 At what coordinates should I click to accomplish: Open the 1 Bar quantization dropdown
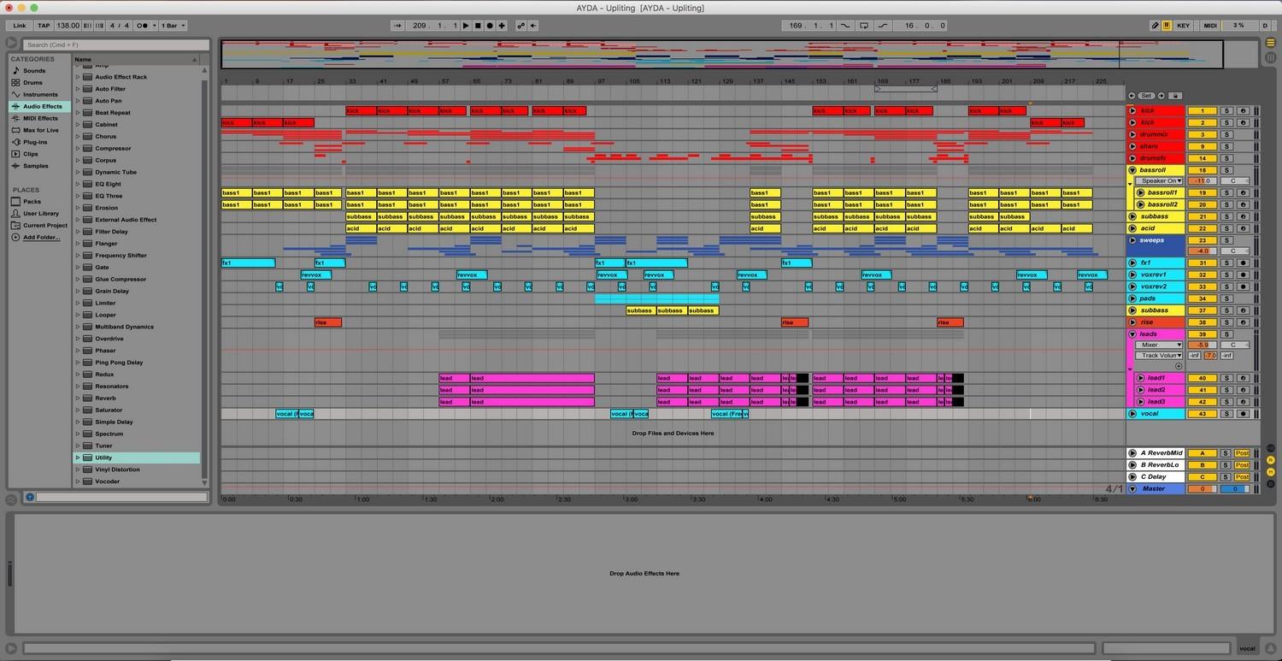click(173, 26)
